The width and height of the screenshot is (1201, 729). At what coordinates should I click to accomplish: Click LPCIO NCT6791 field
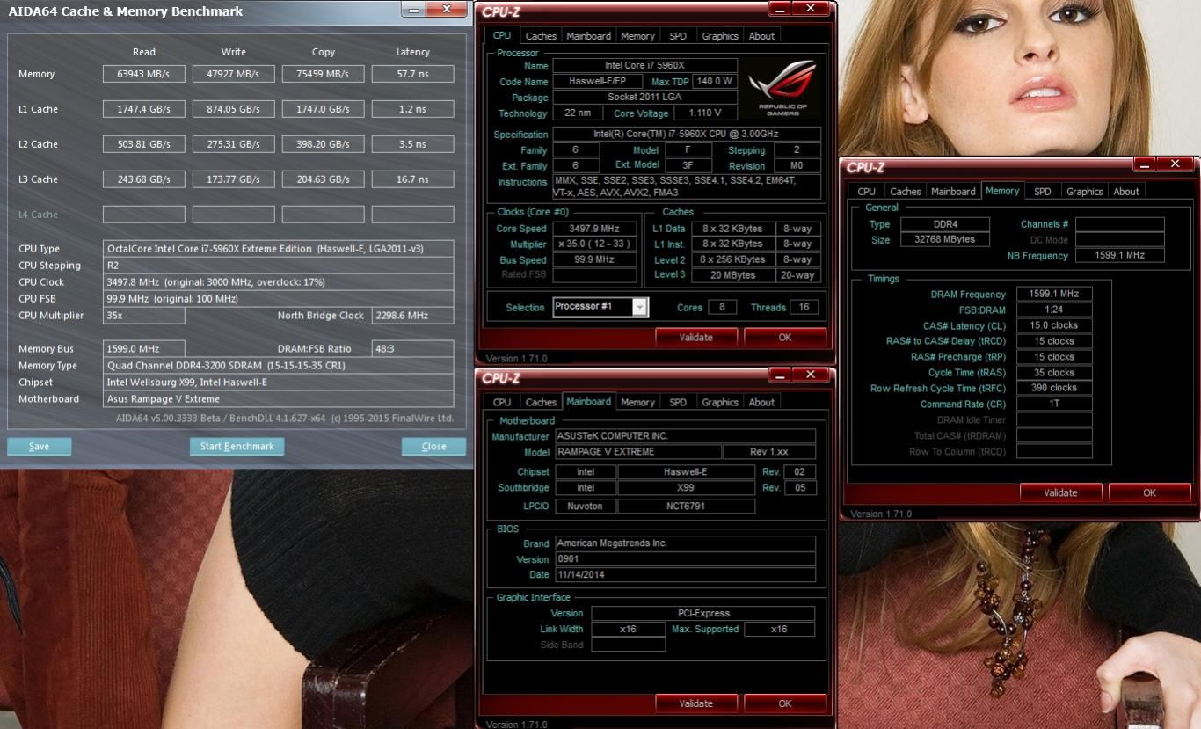click(686, 507)
